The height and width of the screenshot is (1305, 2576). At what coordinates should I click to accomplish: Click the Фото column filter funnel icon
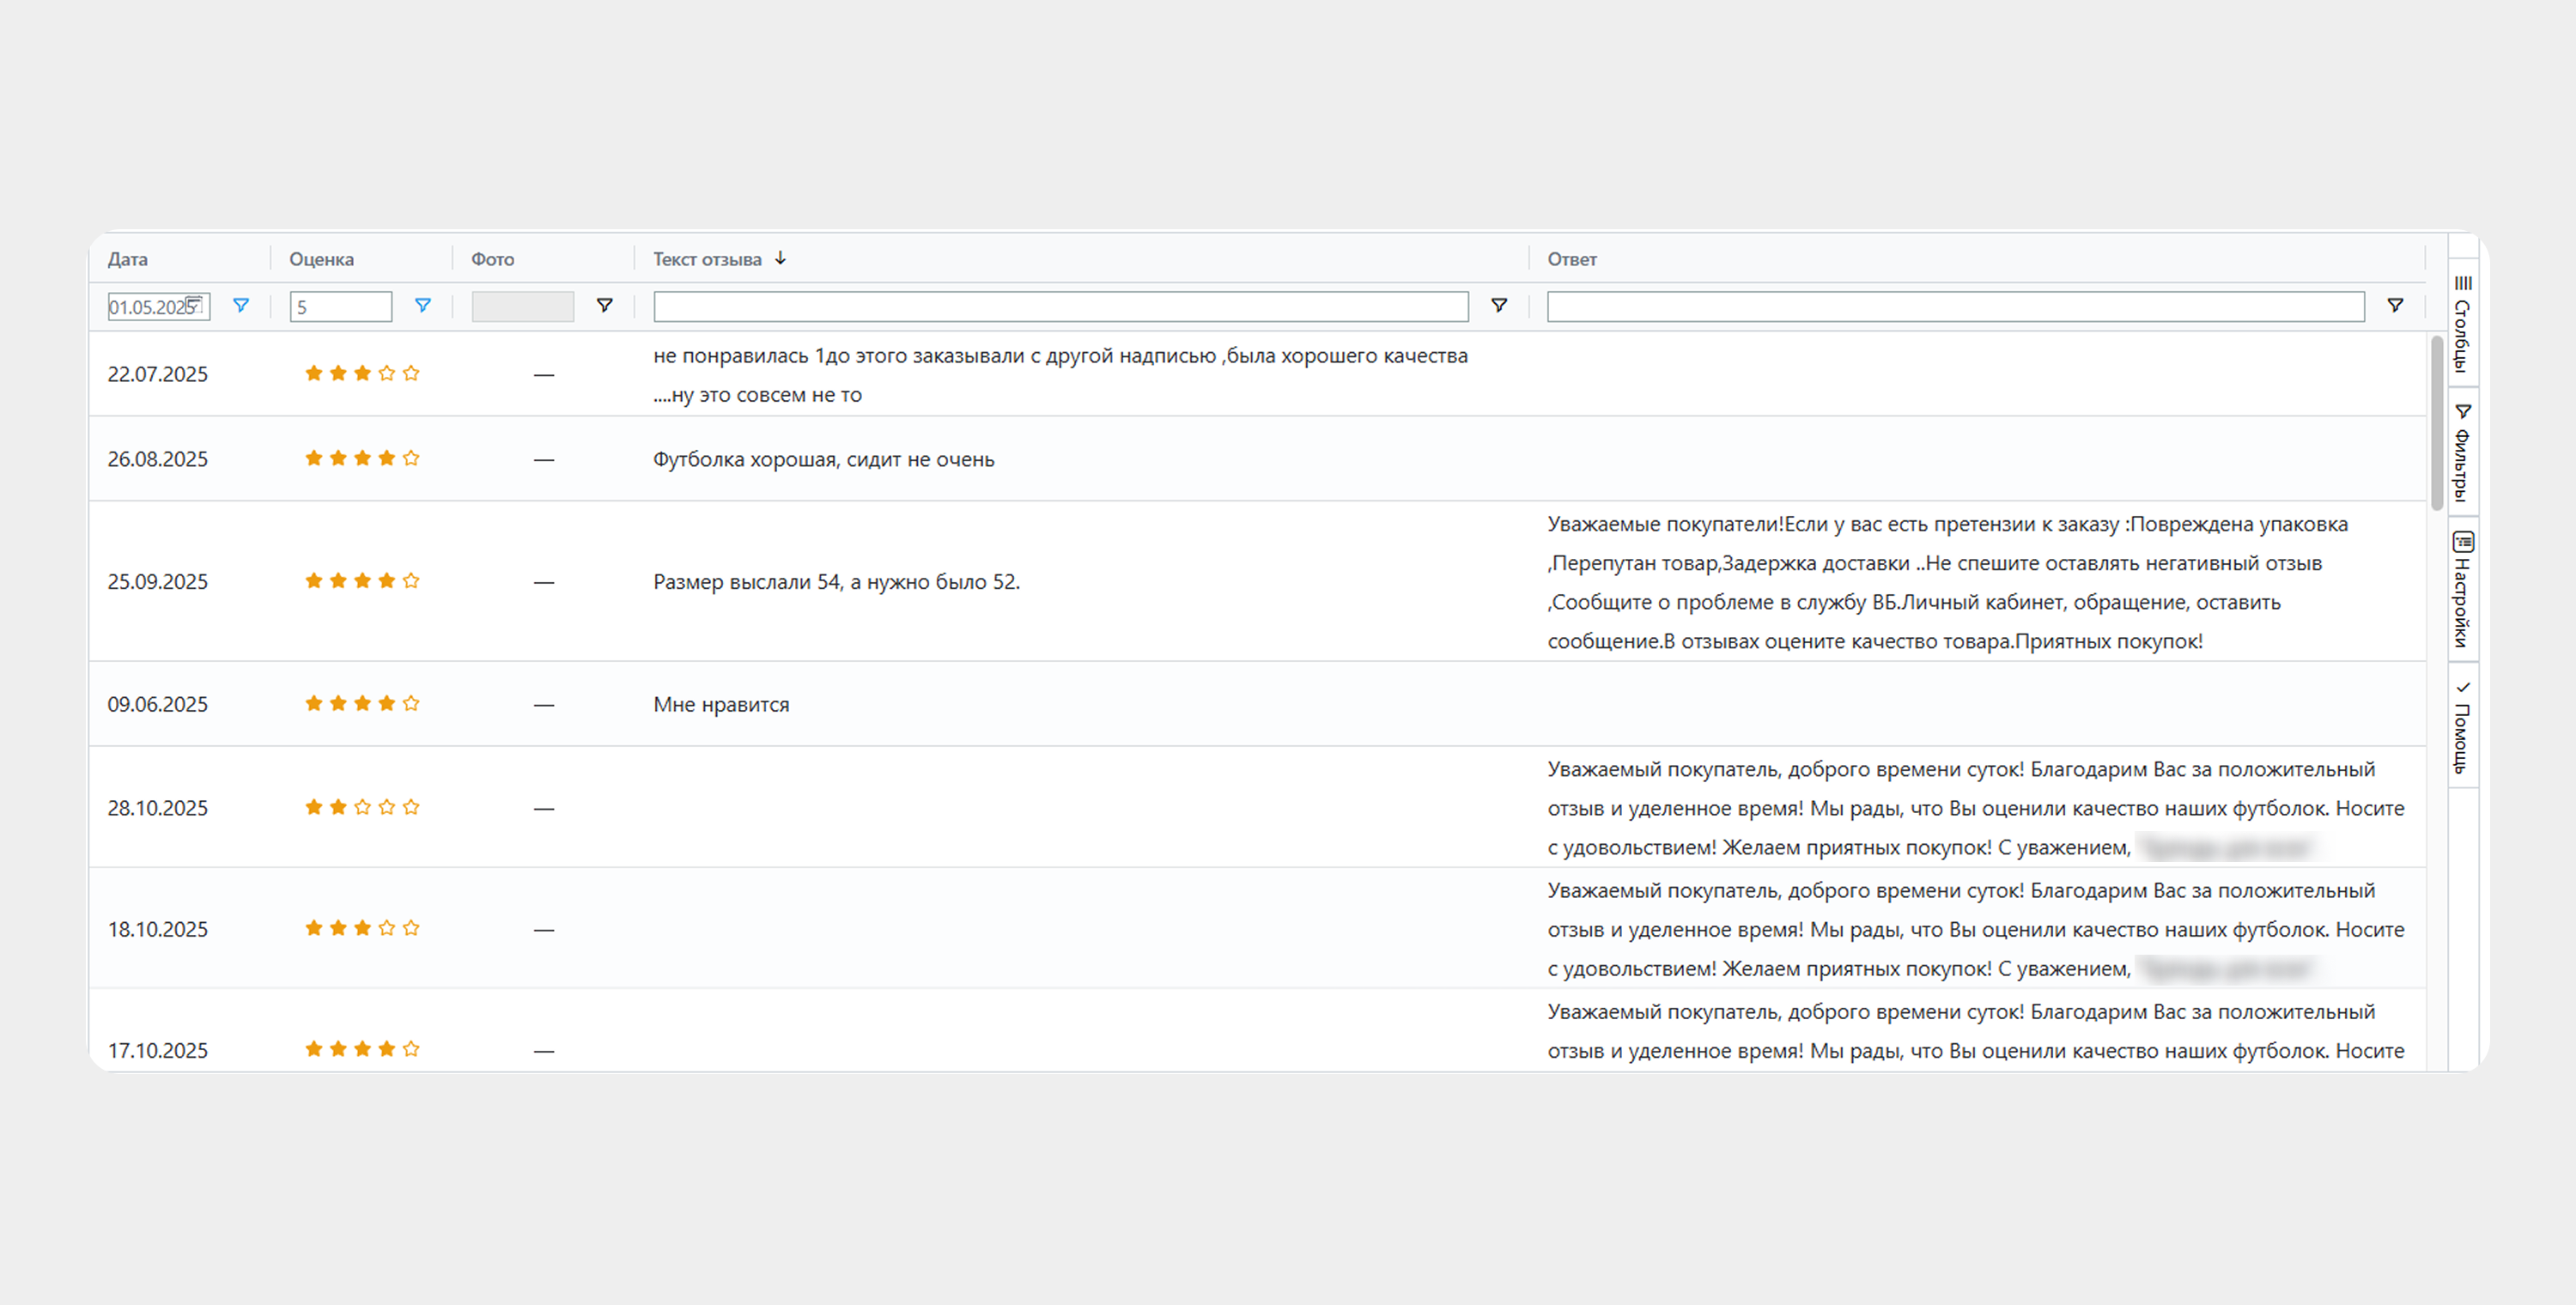tap(604, 305)
